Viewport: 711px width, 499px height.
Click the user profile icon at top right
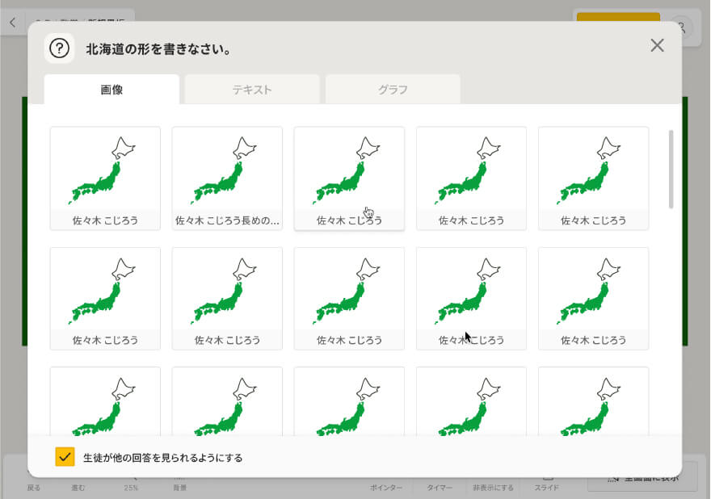pos(681,26)
